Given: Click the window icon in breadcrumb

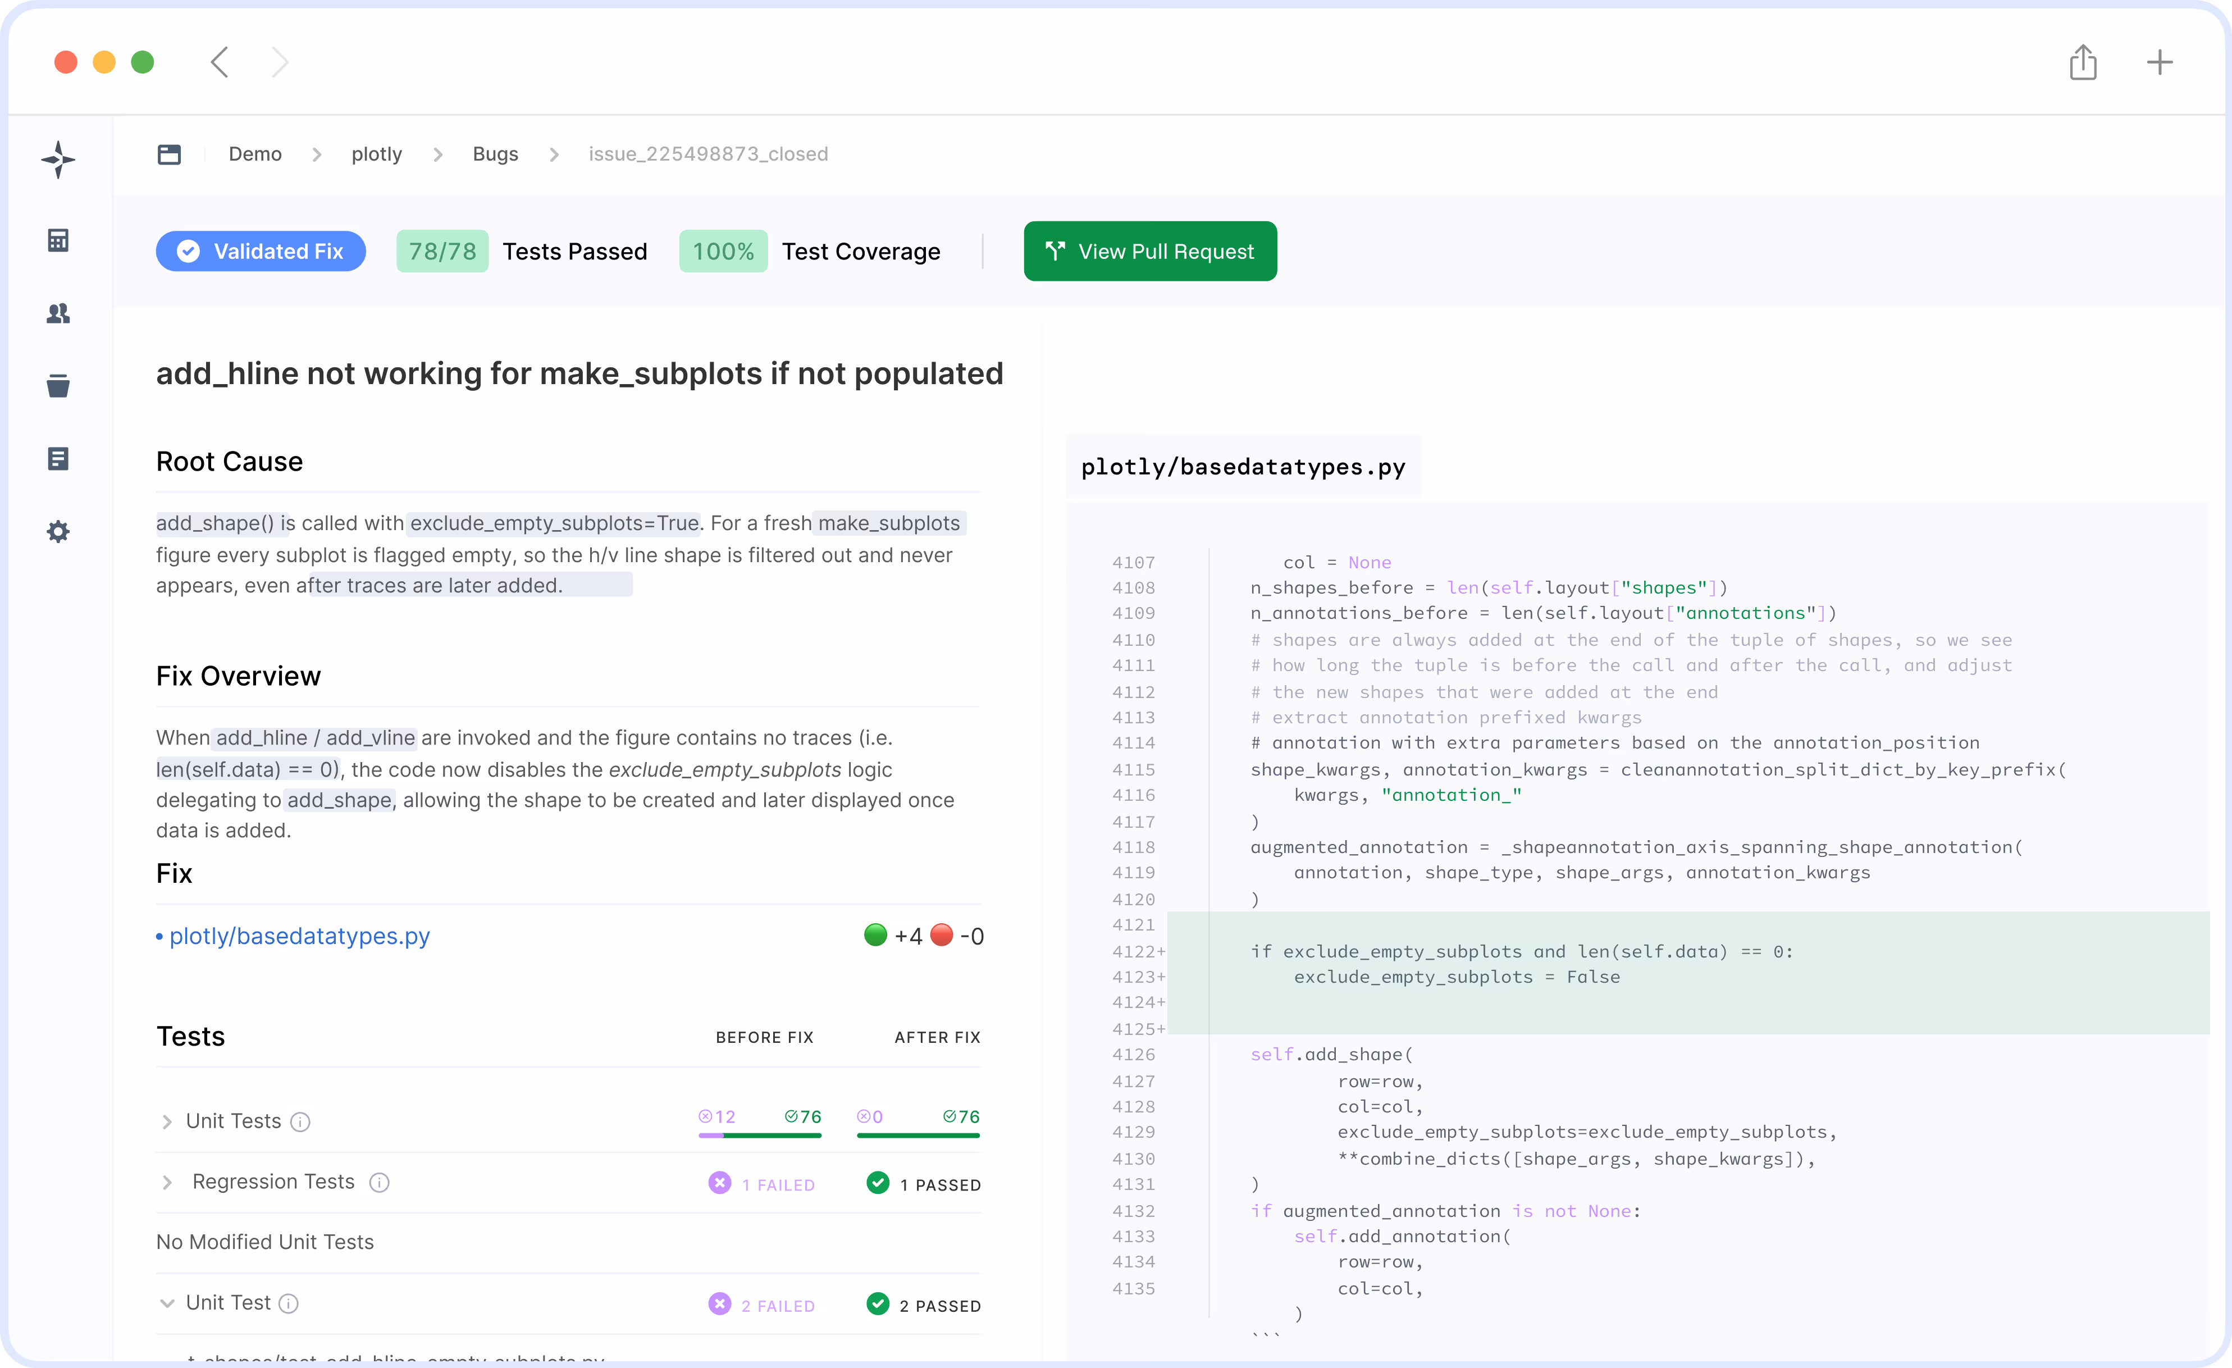Looking at the screenshot, I should click(168, 154).
